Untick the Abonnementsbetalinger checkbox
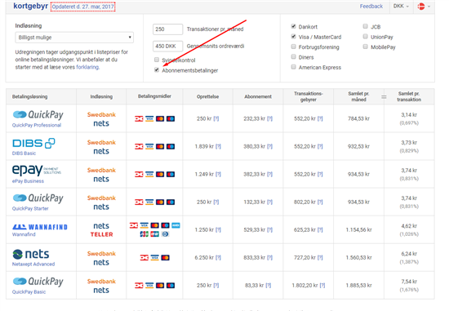Image resolution: width=449 pixels, height=311 pixels. point(157,70)
